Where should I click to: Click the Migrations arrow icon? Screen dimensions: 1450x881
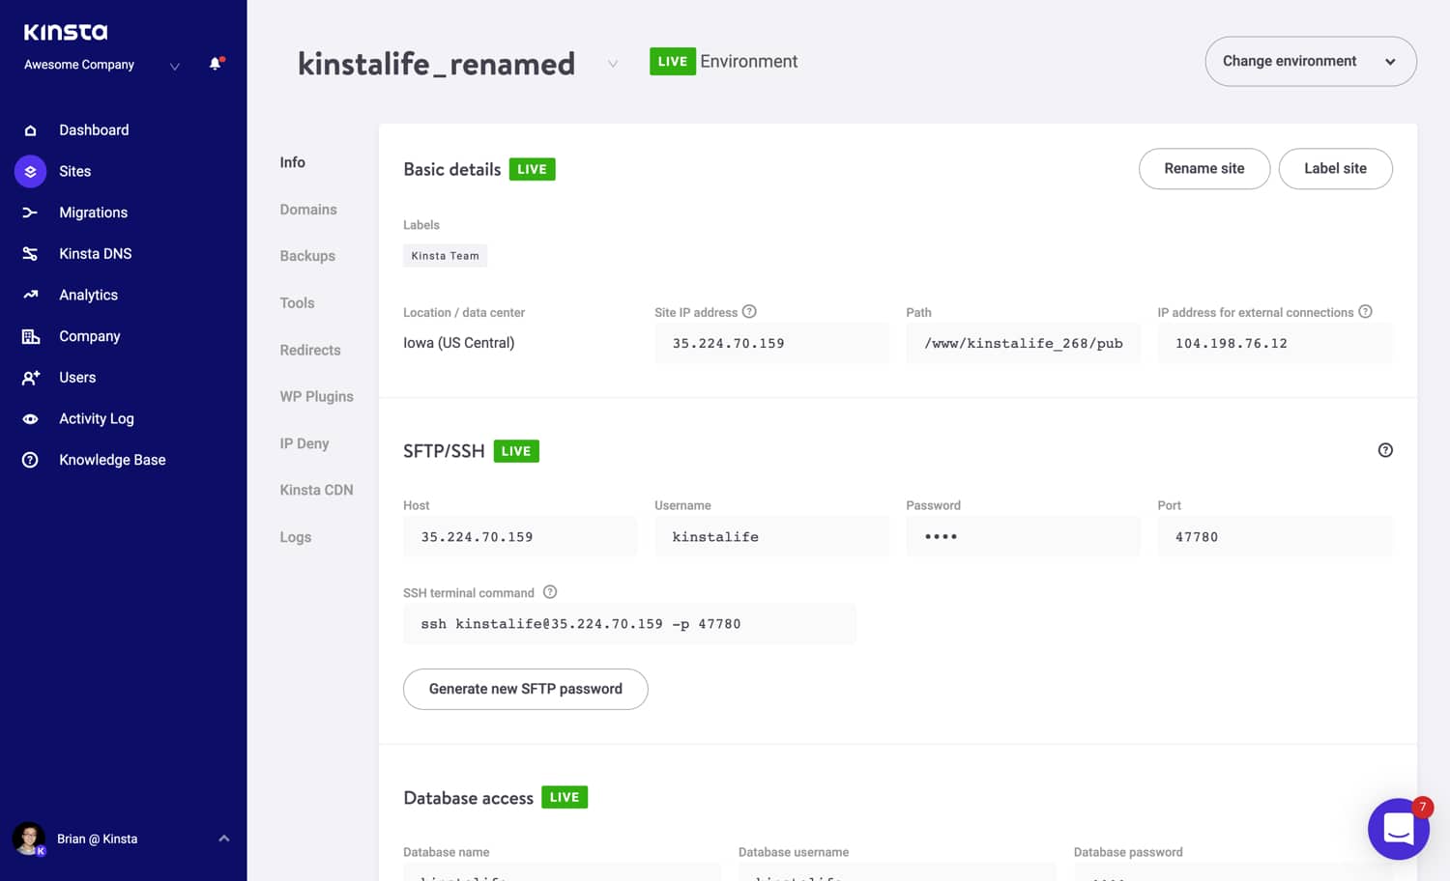click(30, 213)
